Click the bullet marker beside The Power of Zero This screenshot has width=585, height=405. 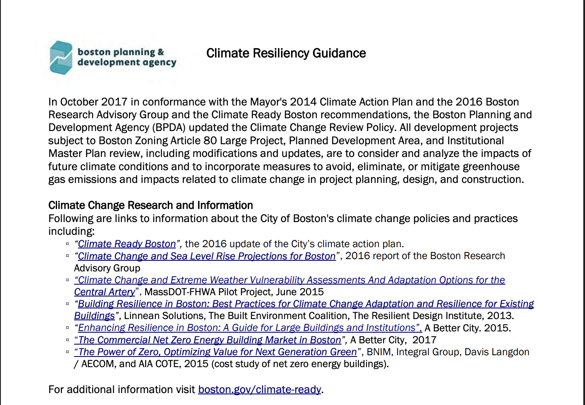point(67,352)
